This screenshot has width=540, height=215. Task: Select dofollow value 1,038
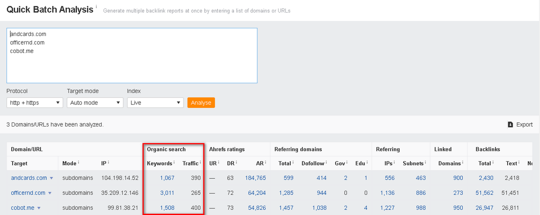(319, 207)
